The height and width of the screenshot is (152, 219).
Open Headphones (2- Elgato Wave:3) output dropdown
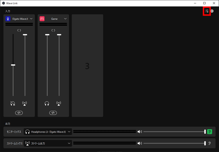coord(48,132)
